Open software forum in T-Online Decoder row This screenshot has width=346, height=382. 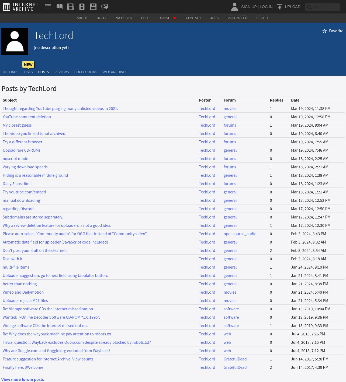pyautogui.click(x=231, y=317)
